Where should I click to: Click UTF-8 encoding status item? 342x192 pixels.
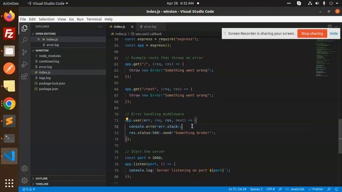point(270,189)
